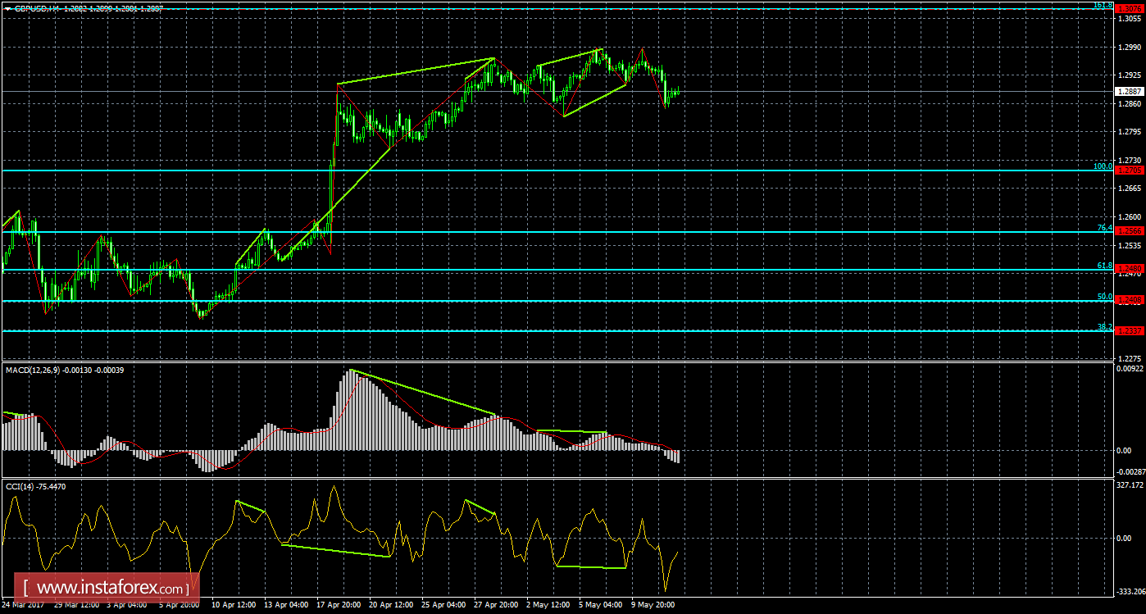Image resolution: width=1146 pixels, height=614 pixels.
Task: Select the 38.2 Fibonacci price tag 1.2337
Action: 1130,331
